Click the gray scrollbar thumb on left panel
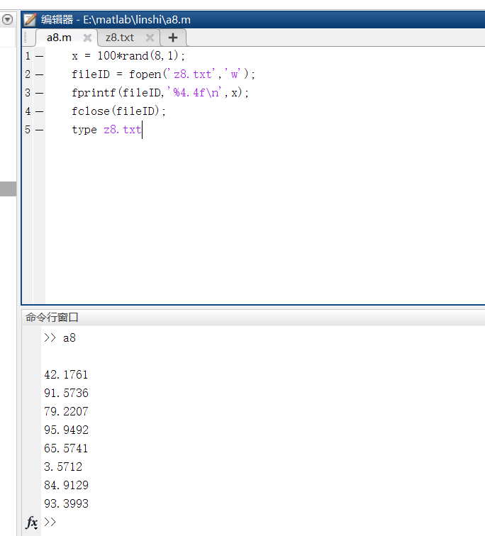Screen dimensions: 485x536 click(9, 189)
